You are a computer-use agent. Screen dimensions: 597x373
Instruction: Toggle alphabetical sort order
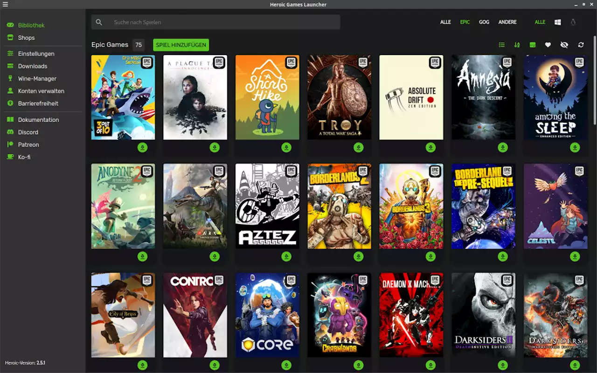coord(517,45)
